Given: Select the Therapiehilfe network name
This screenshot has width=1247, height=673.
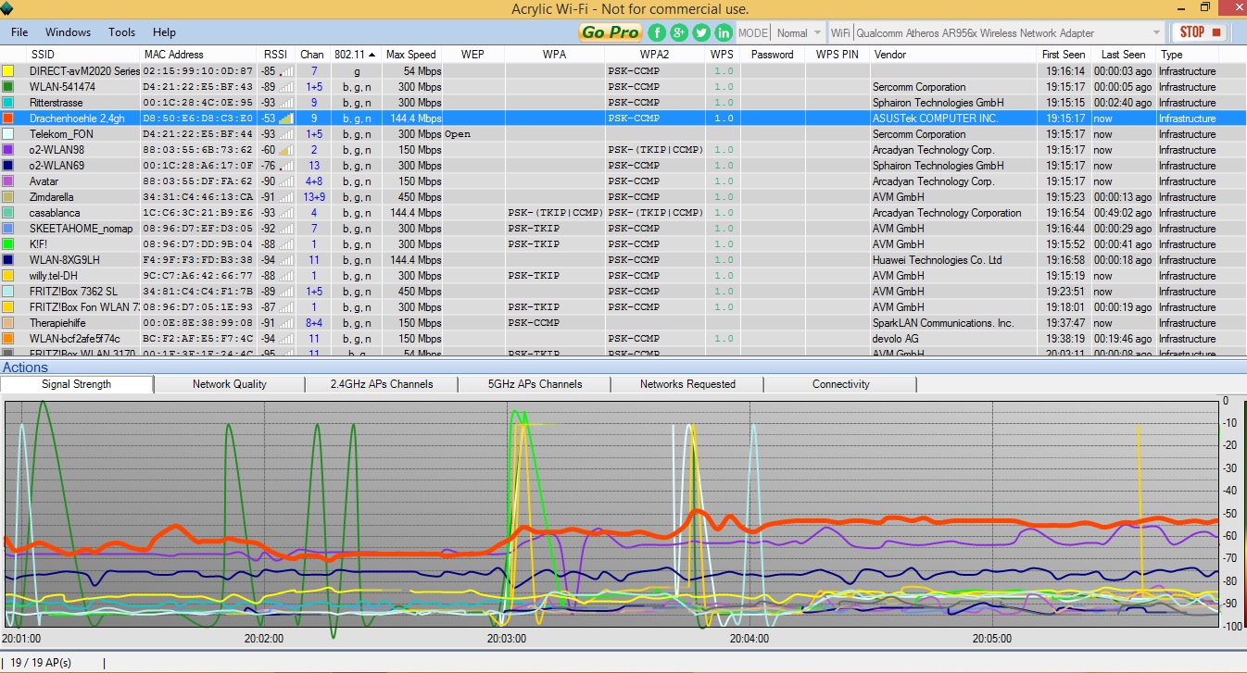Looking at the screenshot, I should (60, 323).
